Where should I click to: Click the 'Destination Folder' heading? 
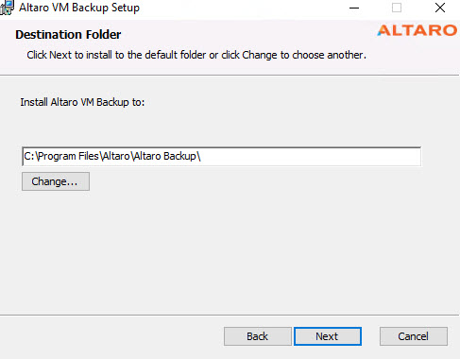click(x=68, y=35)
